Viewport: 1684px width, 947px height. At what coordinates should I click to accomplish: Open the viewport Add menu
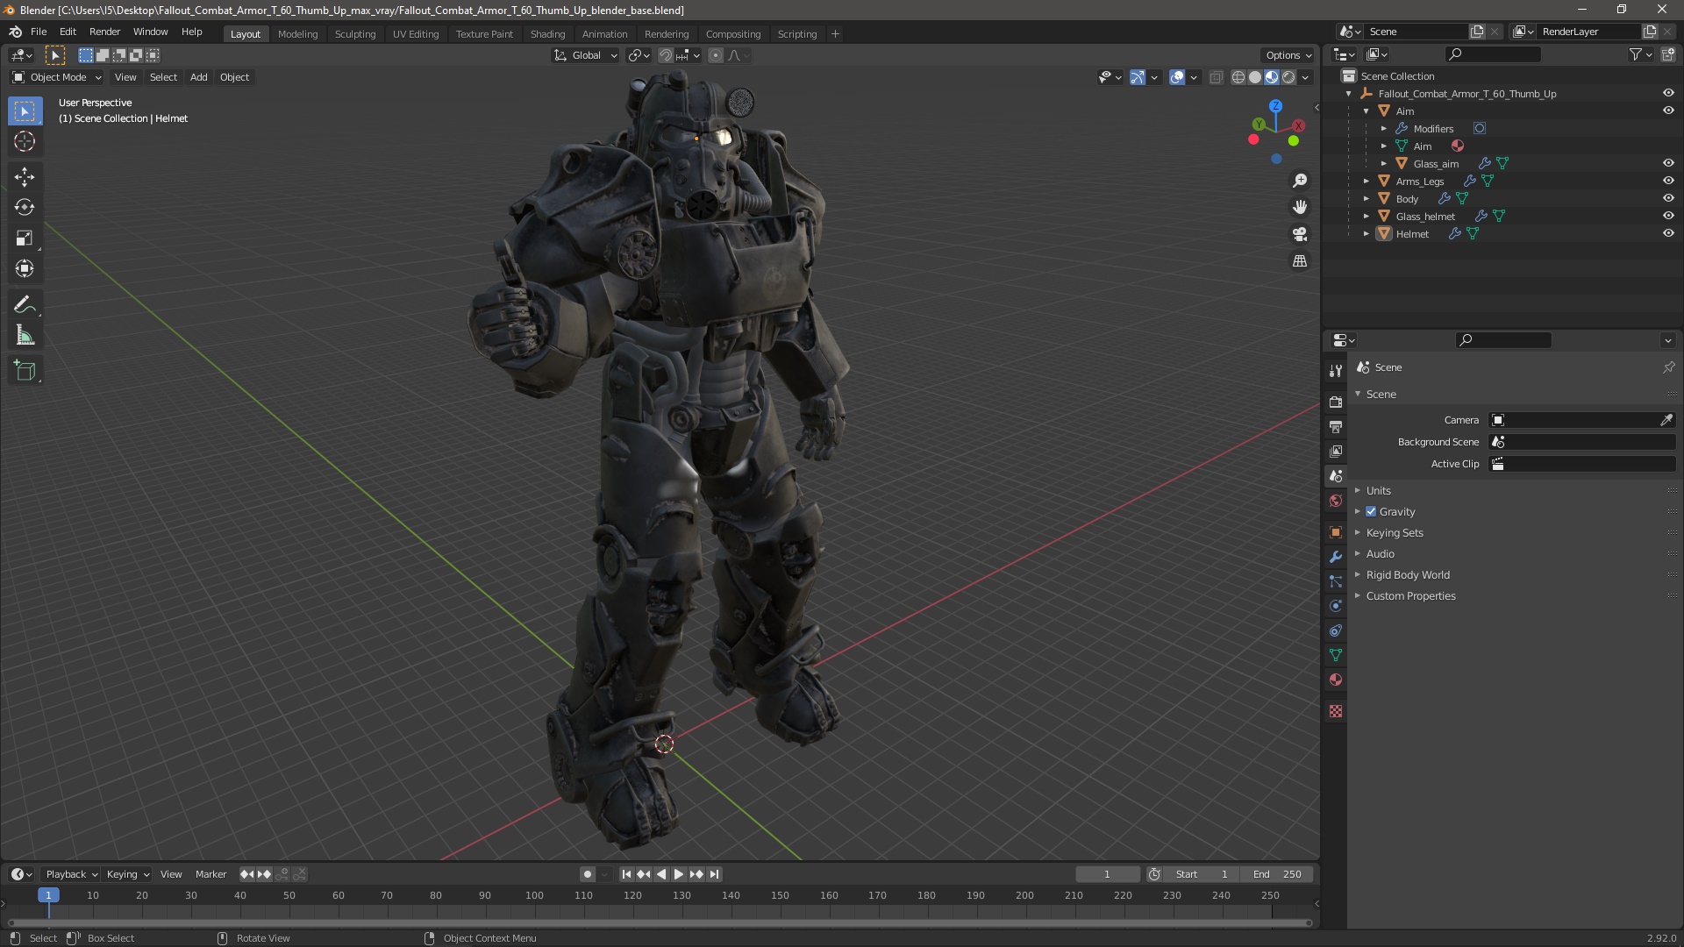click(199, 77)
